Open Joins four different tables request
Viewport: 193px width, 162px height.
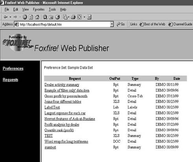[x=63, y=101]
